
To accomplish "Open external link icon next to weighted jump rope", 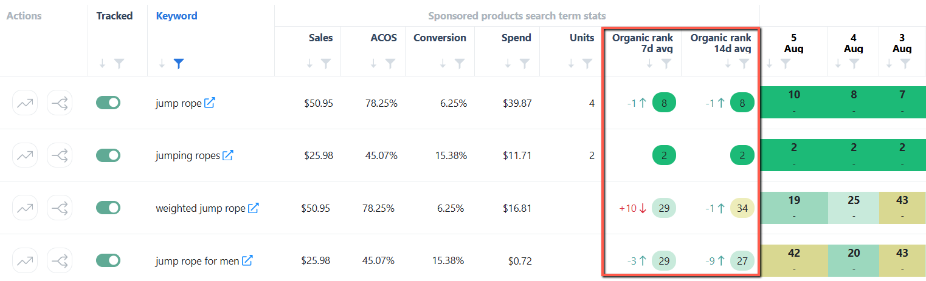I will pyautogui.click(x=254, y=208).
